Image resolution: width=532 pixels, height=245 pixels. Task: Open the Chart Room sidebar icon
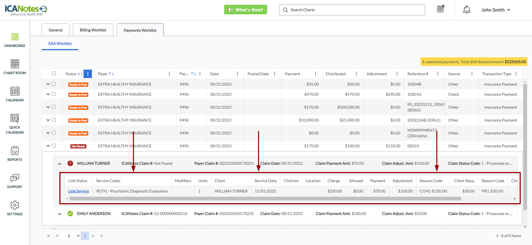15,64
